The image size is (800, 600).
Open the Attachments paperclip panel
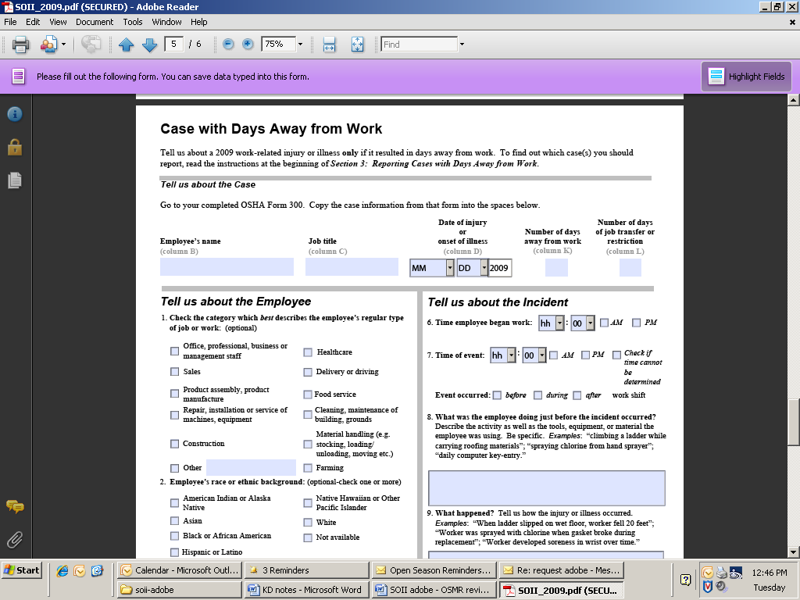pos(14,539)
